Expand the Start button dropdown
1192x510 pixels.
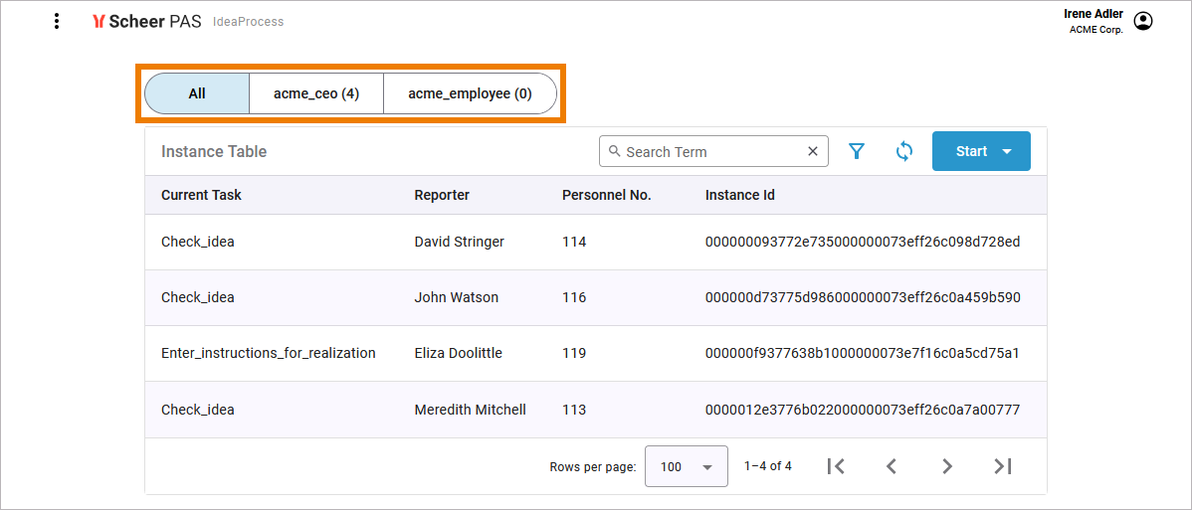coord(1006,151)
